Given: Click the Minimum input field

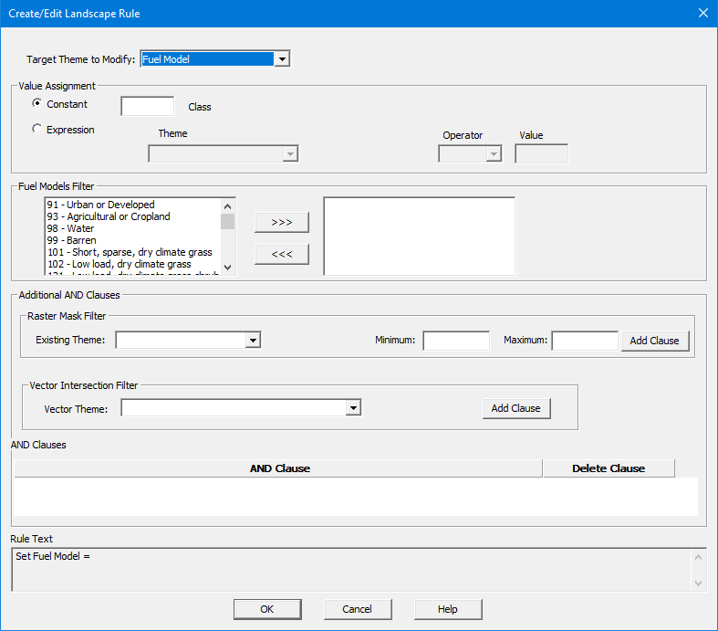Looking at the screenshot, I should pyautogui.click(x=456, y=341).
